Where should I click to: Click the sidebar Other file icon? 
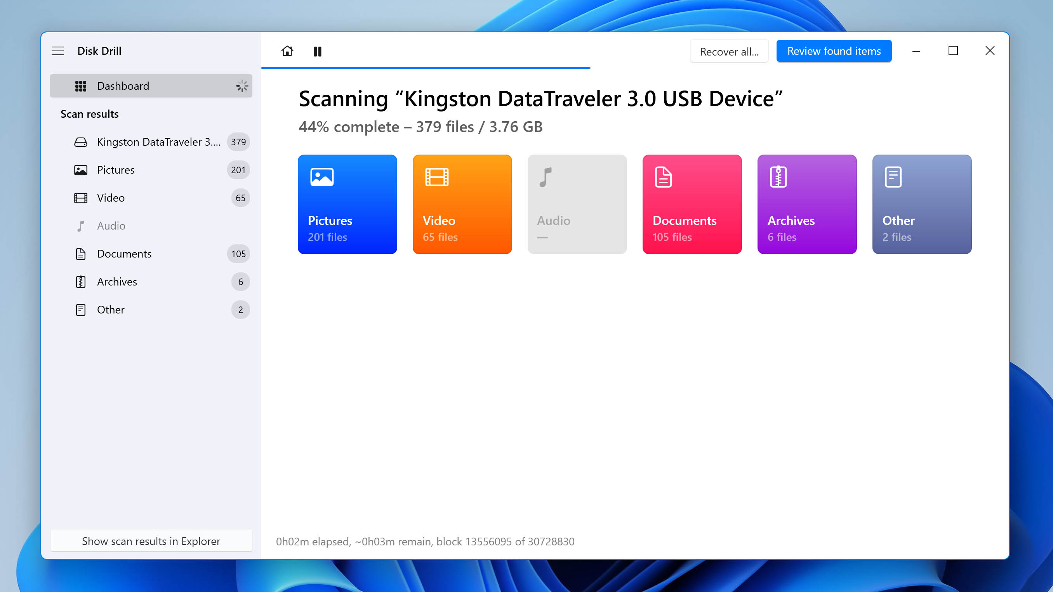[80, 310]
